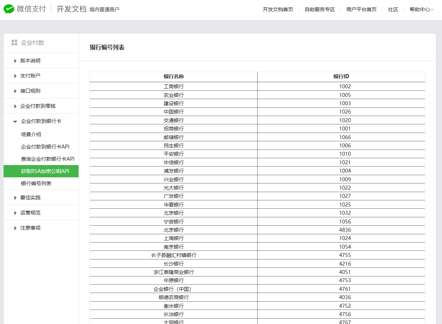Image resolution: width=442 pixels, height=324 pixels.
Task: Expand the 接口规则 section arrow
Action: point(15,91)
